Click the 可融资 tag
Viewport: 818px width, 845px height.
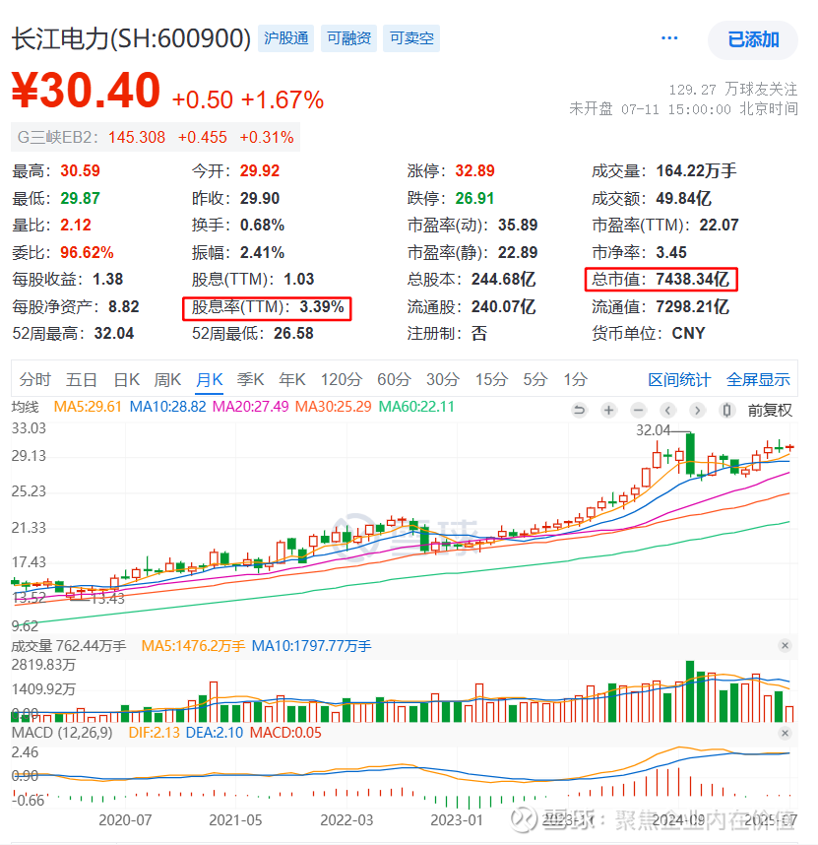tap(349, 38)
